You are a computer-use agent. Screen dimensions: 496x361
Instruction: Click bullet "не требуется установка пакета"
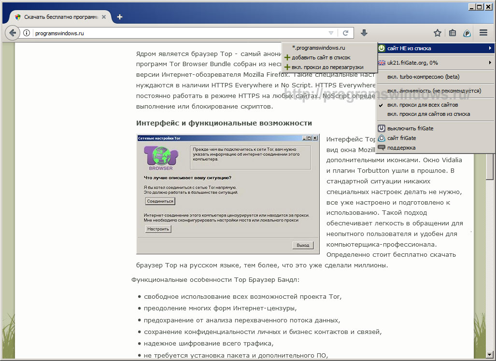point(236,356)
